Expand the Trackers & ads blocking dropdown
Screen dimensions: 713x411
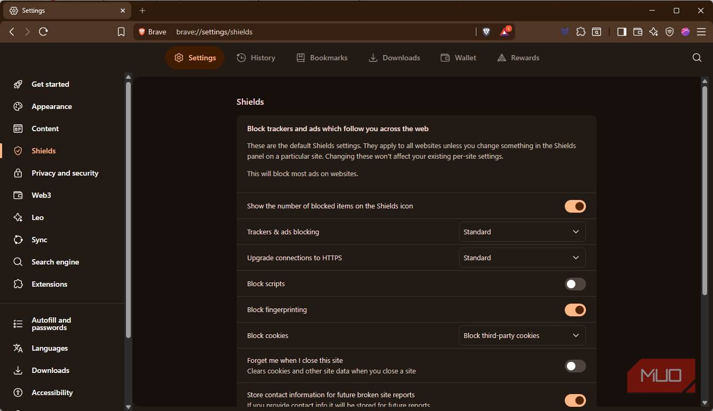coord(522,232)
